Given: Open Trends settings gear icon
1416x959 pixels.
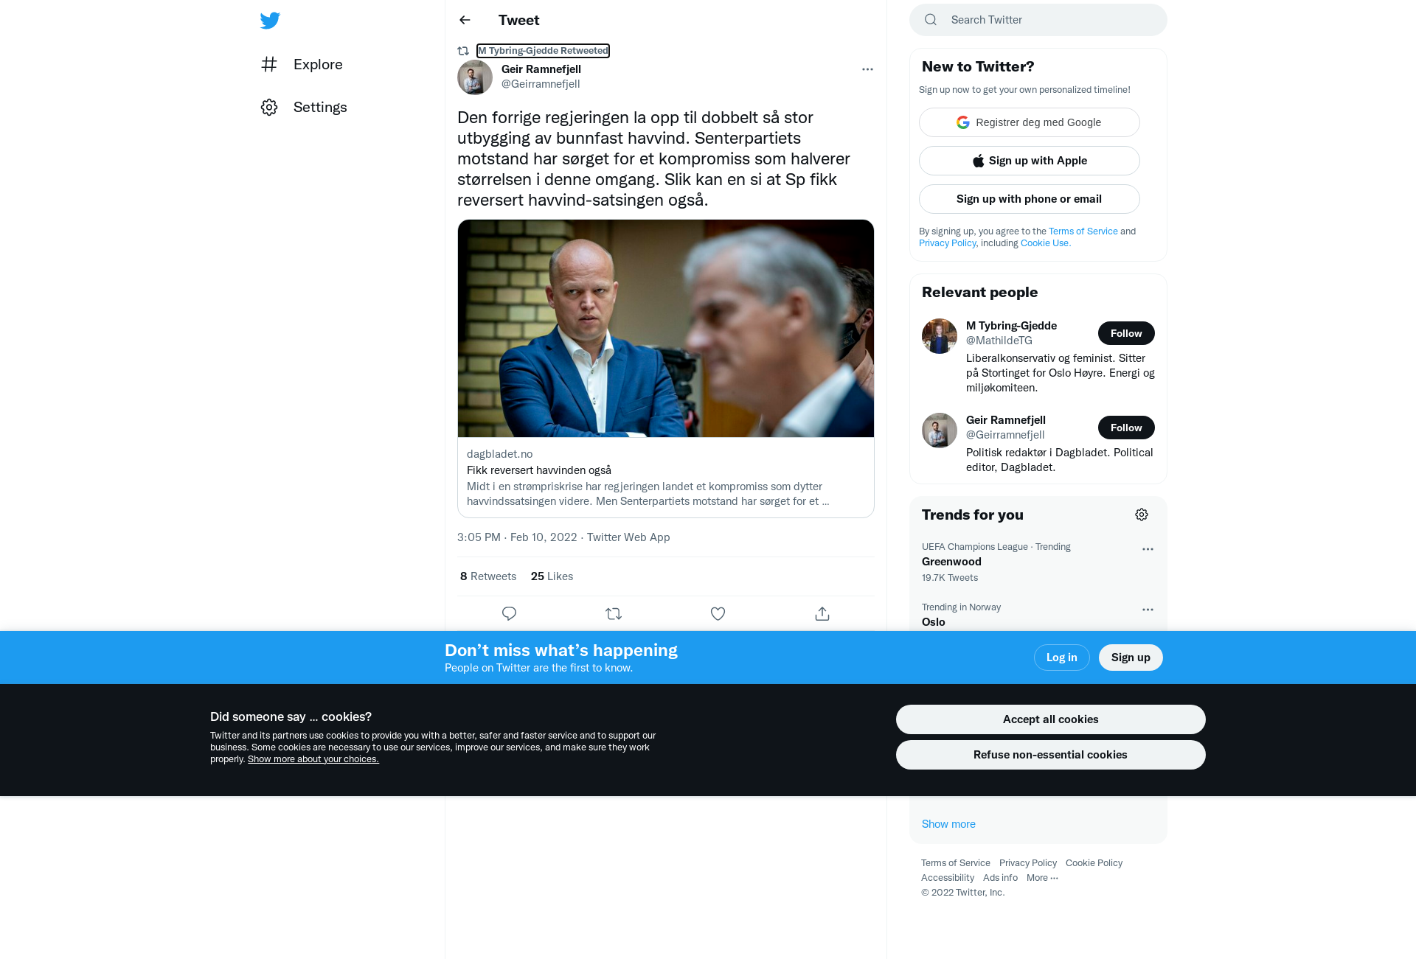Looking at the screenshot, I should click(x=1142, y=515).
